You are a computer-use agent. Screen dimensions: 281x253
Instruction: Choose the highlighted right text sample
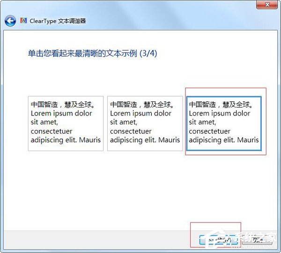click(x=224, y=123)
